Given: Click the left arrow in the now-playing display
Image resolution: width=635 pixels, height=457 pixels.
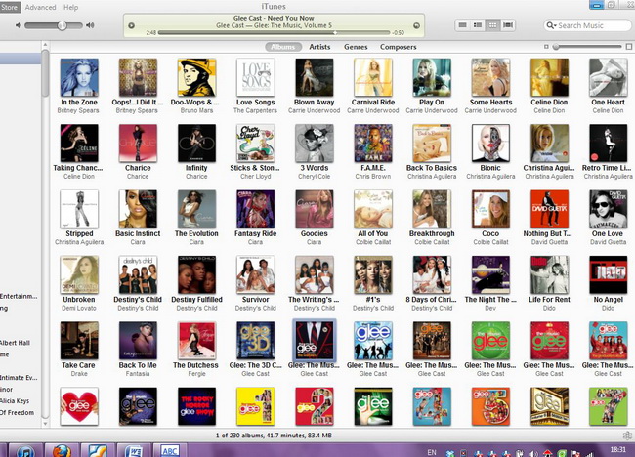Looking at the screenshot, I should point(131,25).
